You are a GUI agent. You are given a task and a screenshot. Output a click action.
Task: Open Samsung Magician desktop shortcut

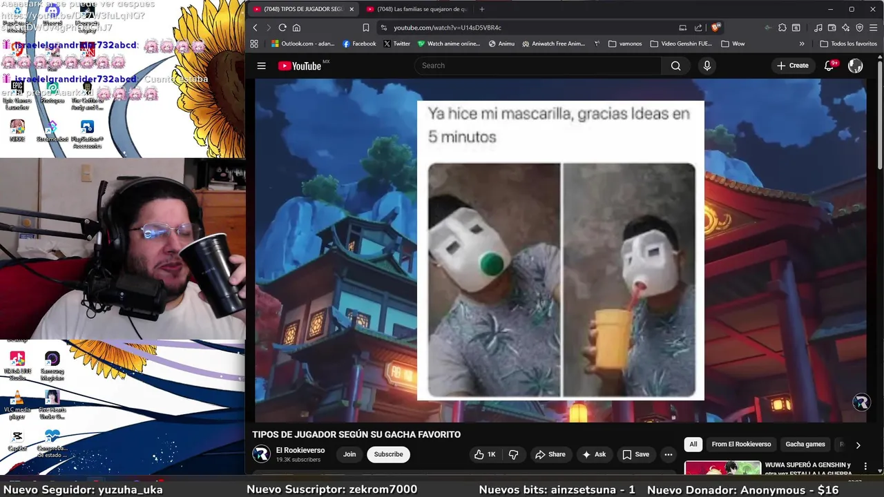[52, 366]
